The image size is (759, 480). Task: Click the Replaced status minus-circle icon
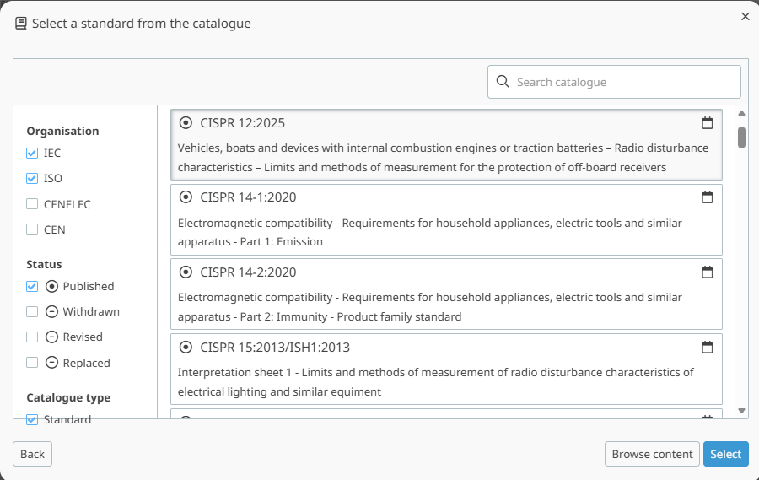(51, 362)
